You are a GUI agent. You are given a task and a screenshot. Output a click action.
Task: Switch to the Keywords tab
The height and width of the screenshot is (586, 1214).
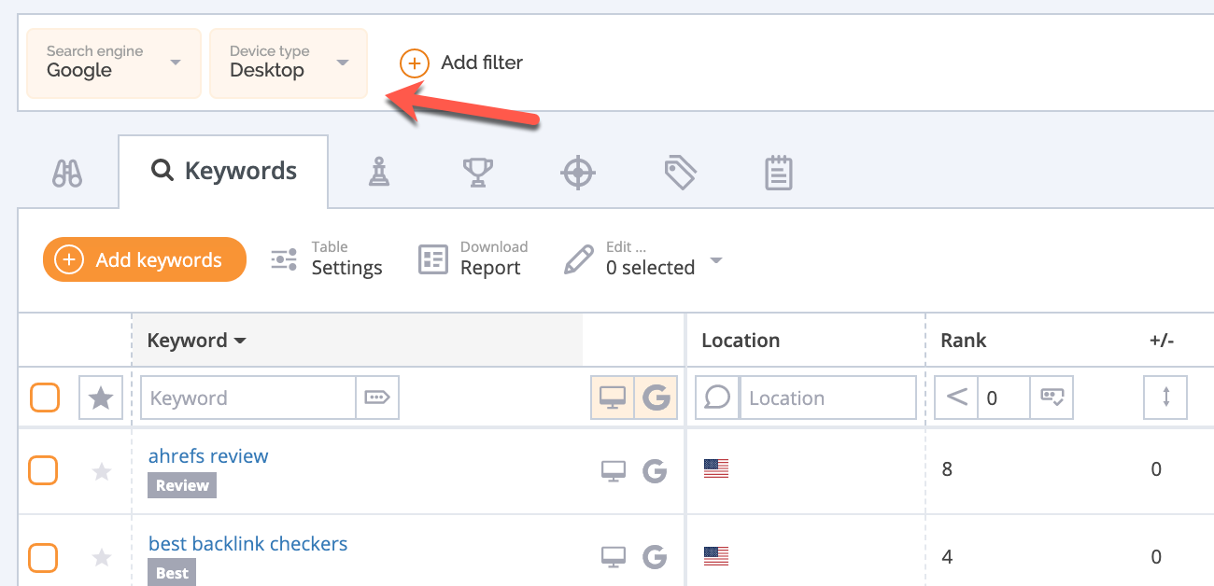pos(224,172)
